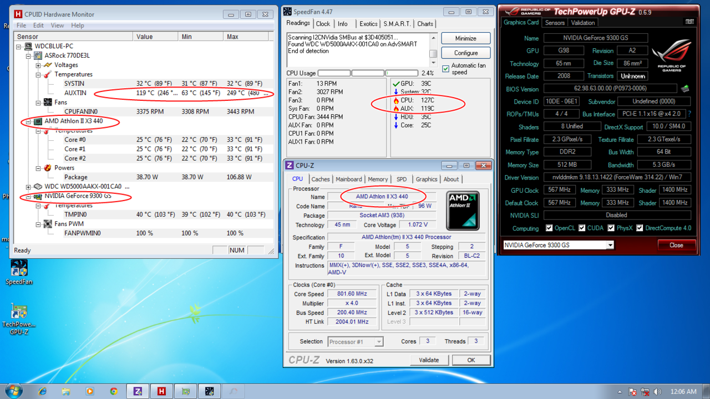The image size is (710, 399).
Task: Show hidden tray icons arrow
Action: (621, 392)
